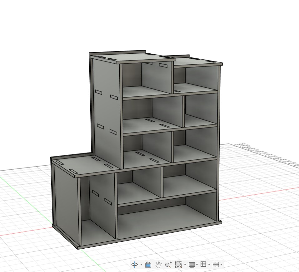Image resolution: width=299 pixels, height=272 pixels.
Task: Click the Viewports icon
Action: click(x=216, y=264)
